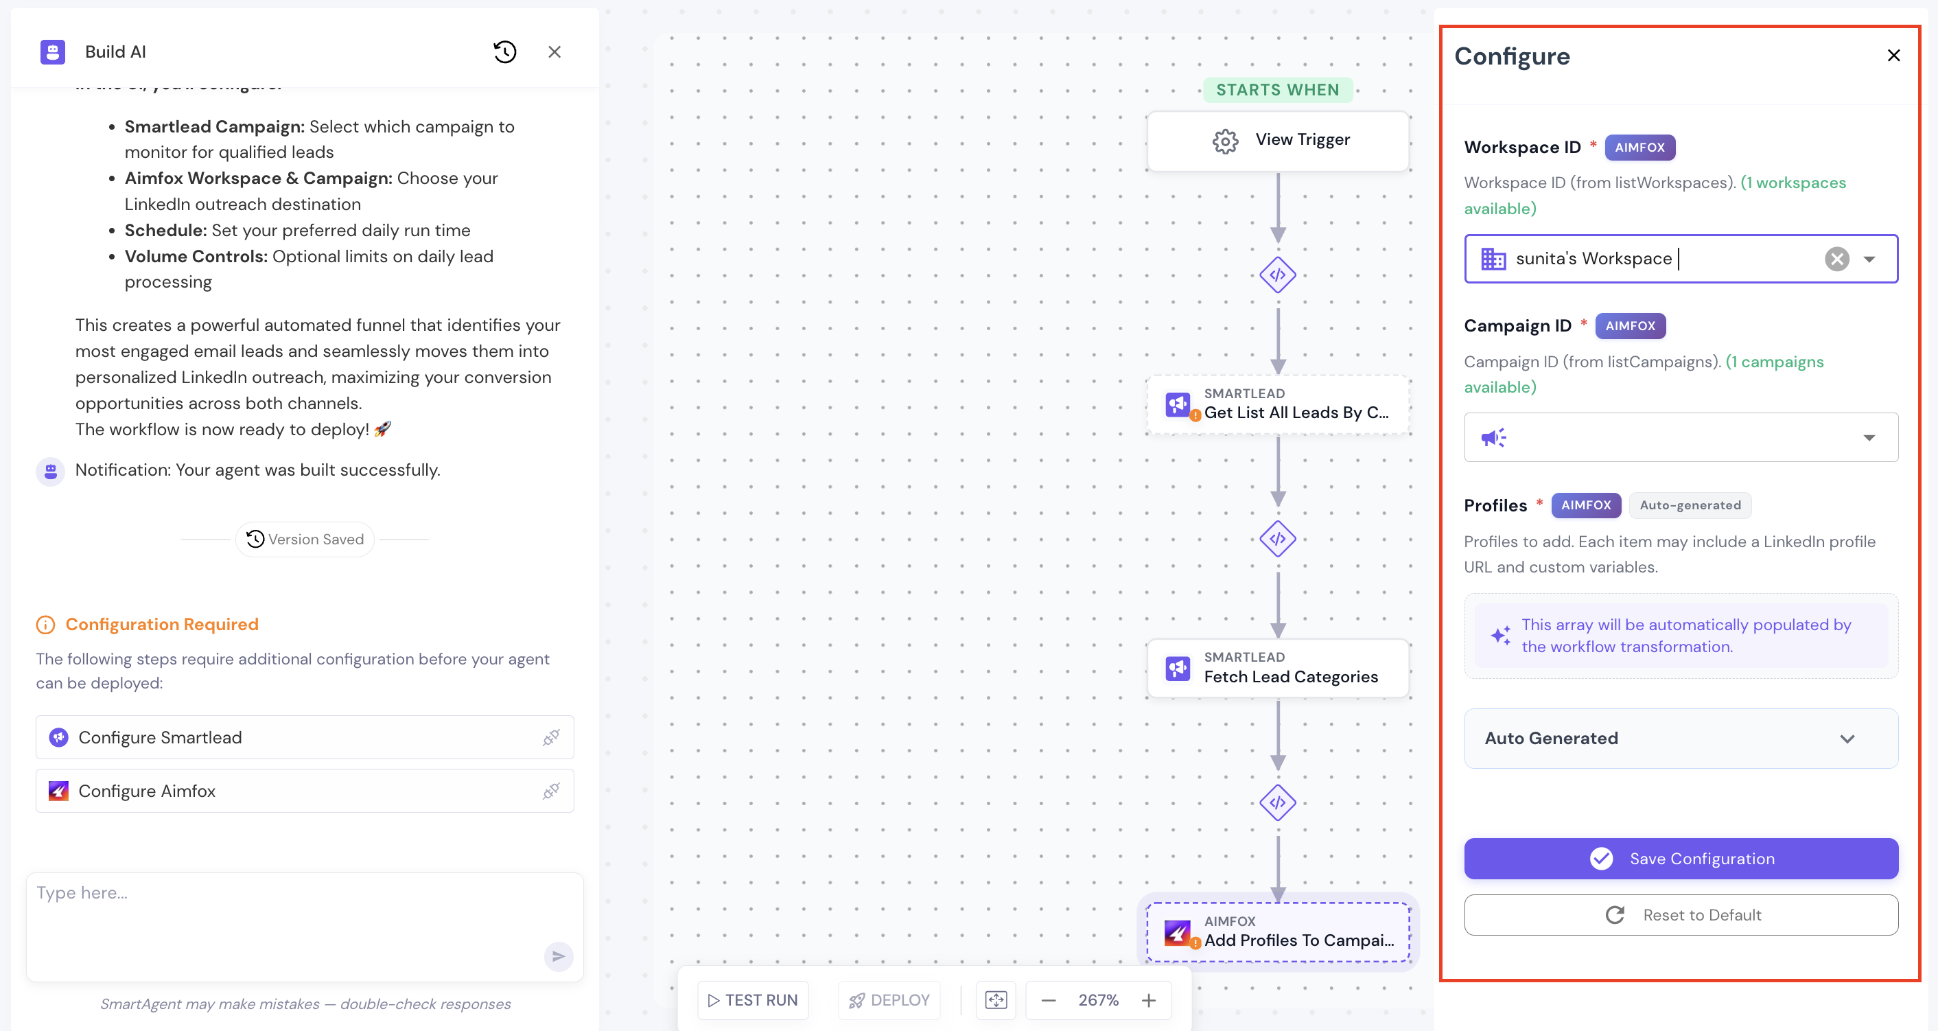Viewport: 1938px width, 1031px height.
Task: Click the gear icon on View Trigger
Action: (1225, 141)
